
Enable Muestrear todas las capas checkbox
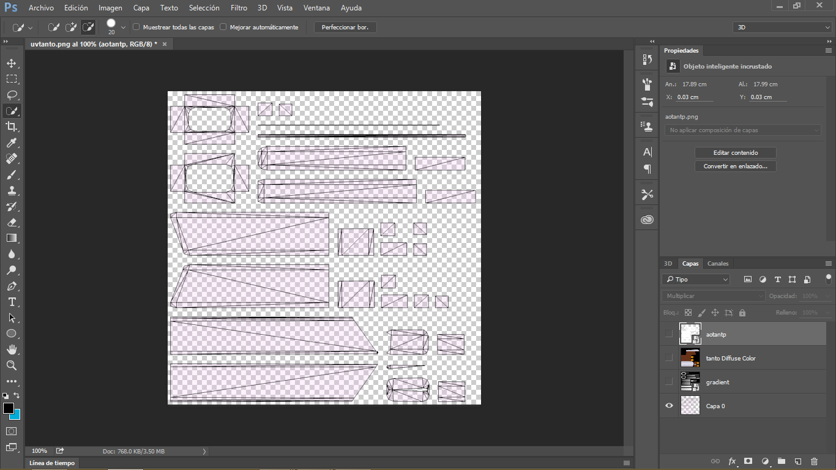pos(136,28)
